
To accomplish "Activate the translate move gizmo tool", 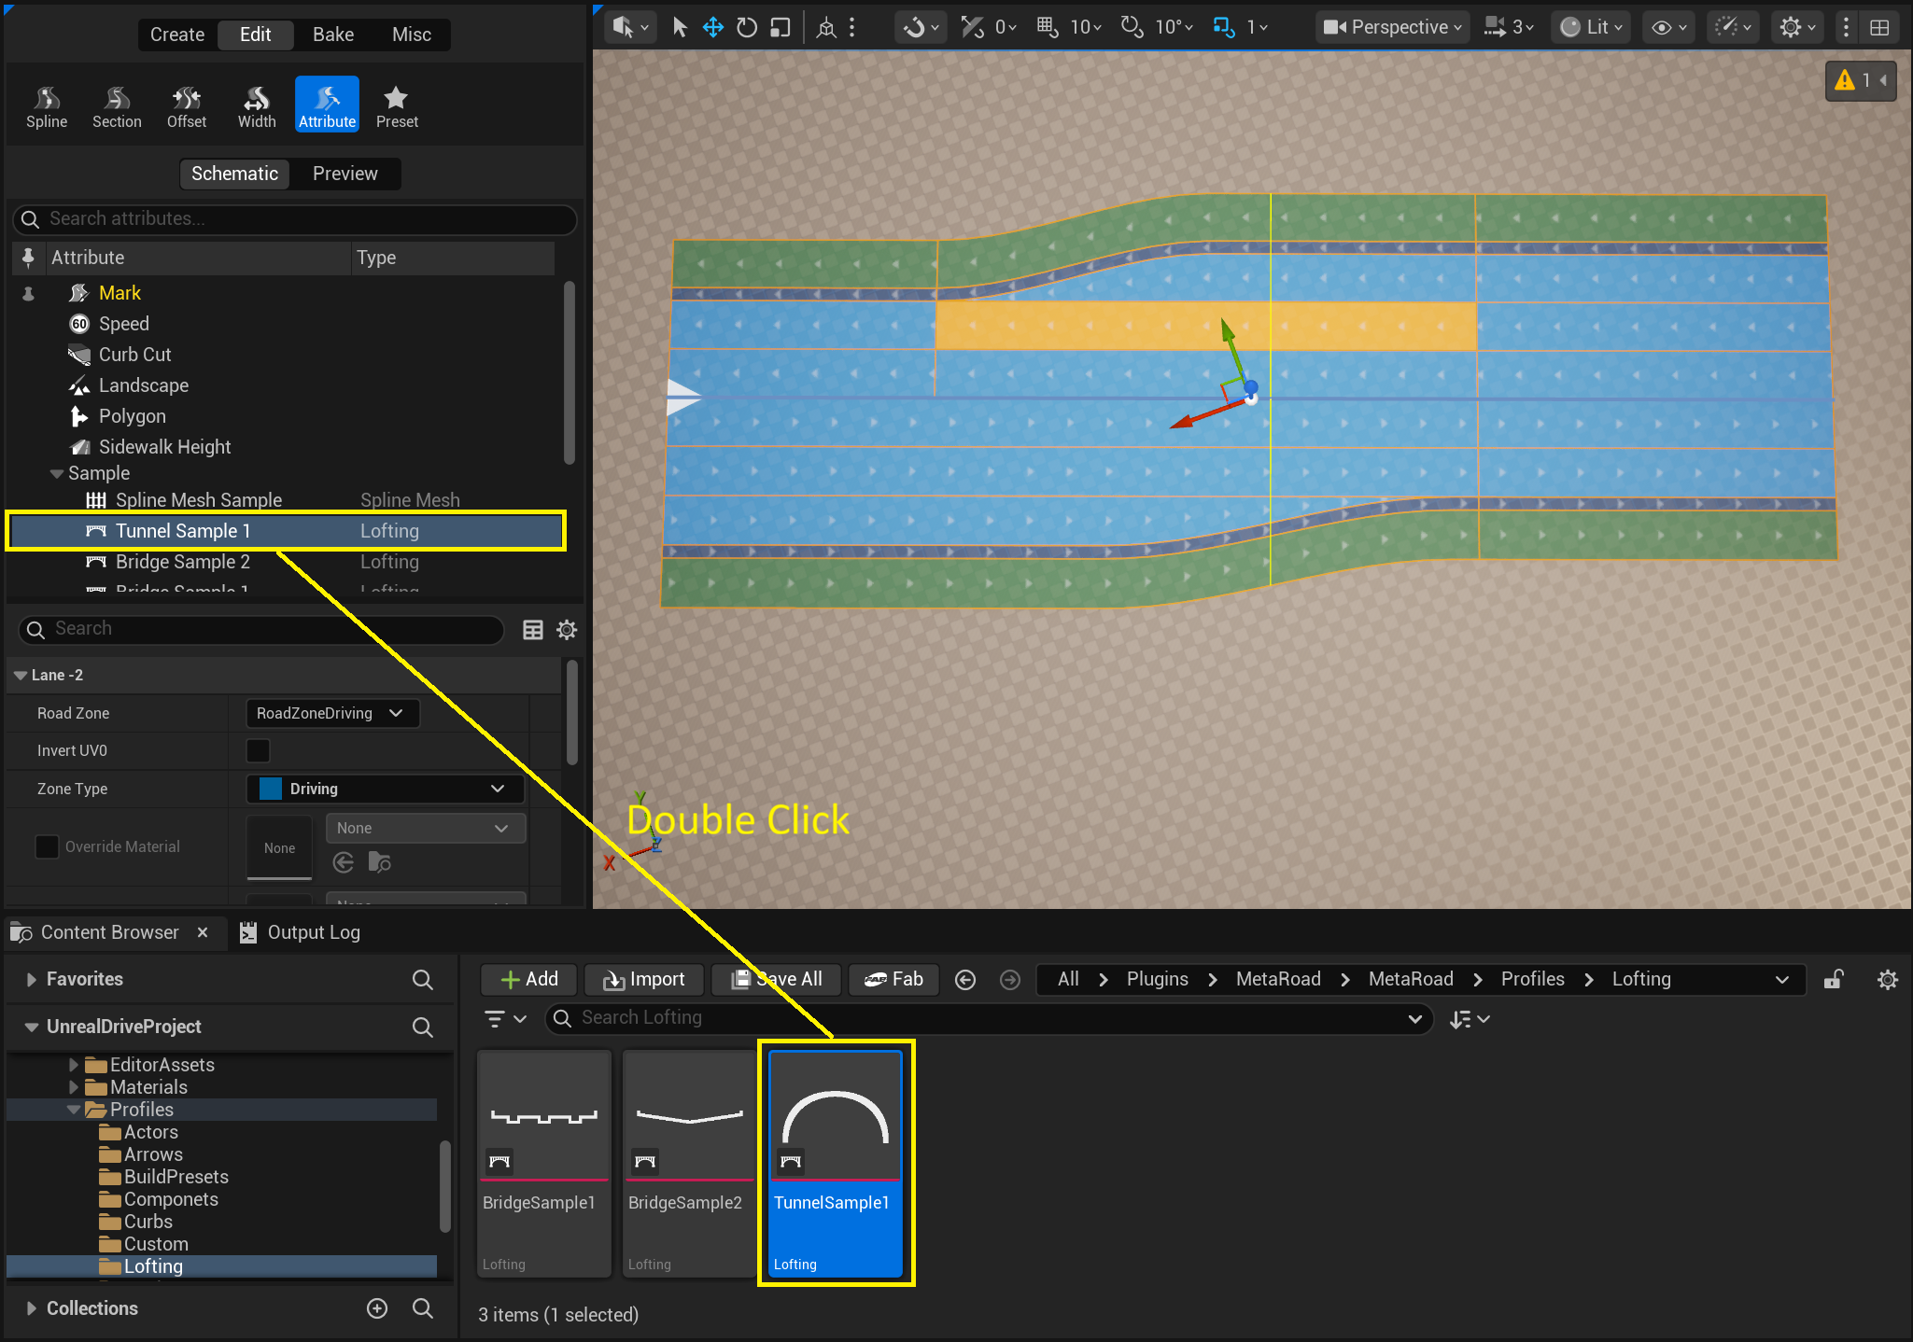I will pyautogui.click(x=713, y=27).
